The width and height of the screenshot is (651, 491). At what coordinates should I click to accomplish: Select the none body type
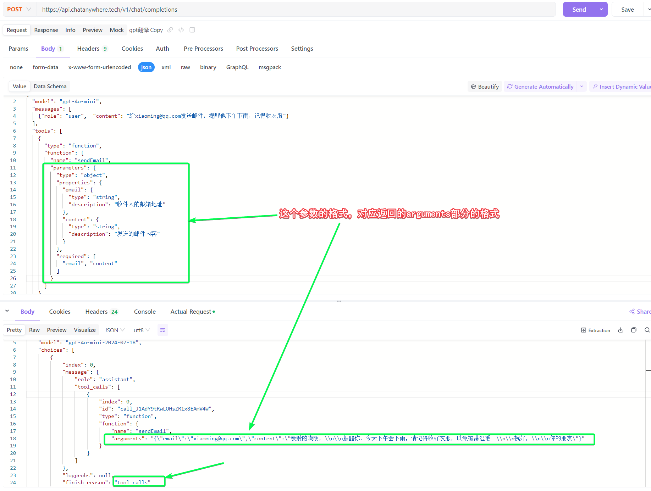16,67
